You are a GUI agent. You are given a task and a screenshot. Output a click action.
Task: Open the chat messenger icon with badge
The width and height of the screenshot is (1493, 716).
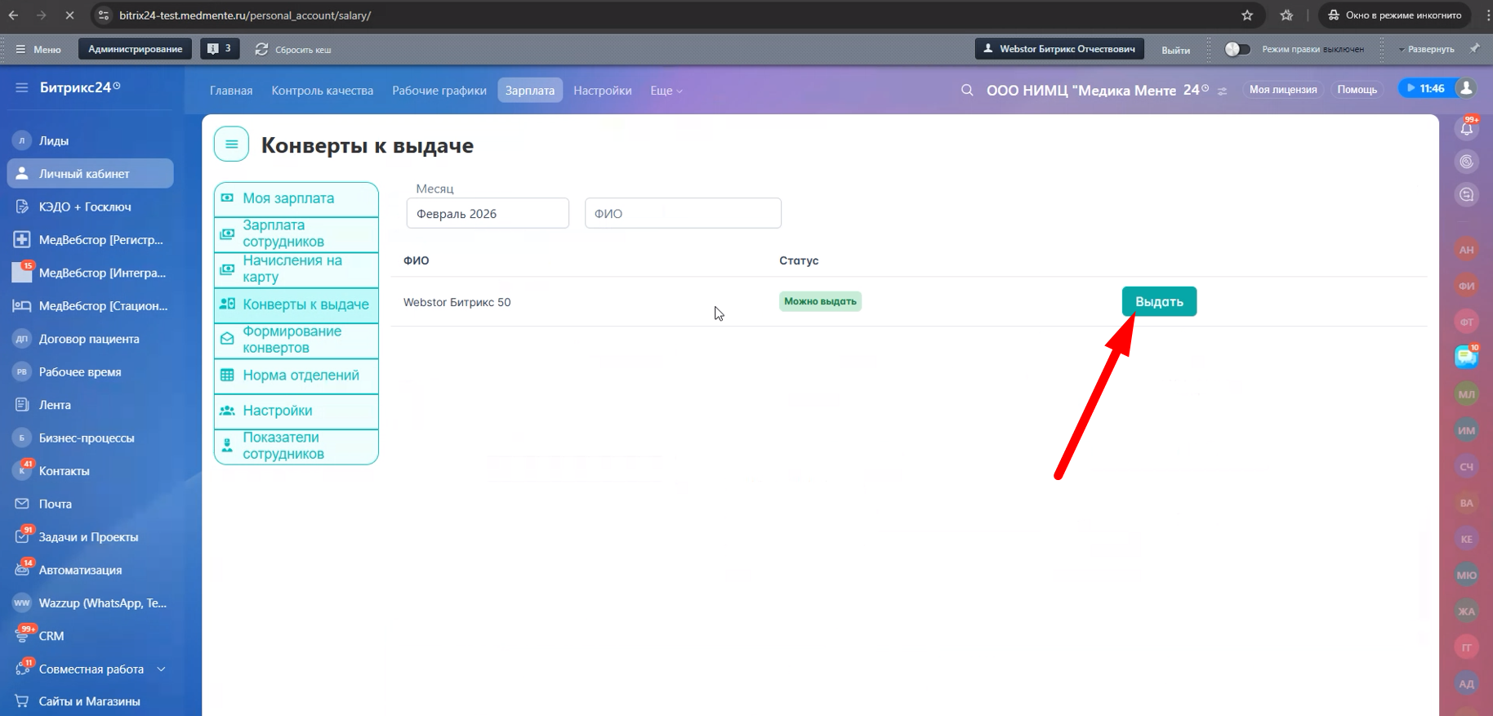coord(1466,357)
